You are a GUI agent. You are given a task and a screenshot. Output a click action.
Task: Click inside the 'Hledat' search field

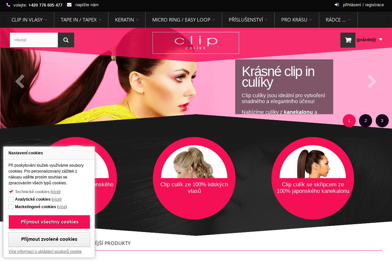click(x=34, y=40)
